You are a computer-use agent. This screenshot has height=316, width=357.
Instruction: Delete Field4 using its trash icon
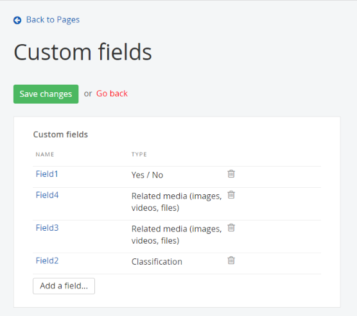pyautogui.click(x=231, y=195)
